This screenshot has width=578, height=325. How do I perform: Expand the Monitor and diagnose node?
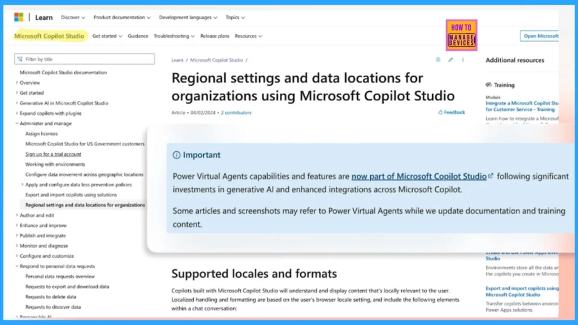pyautogui.click(x=16, y=246)
